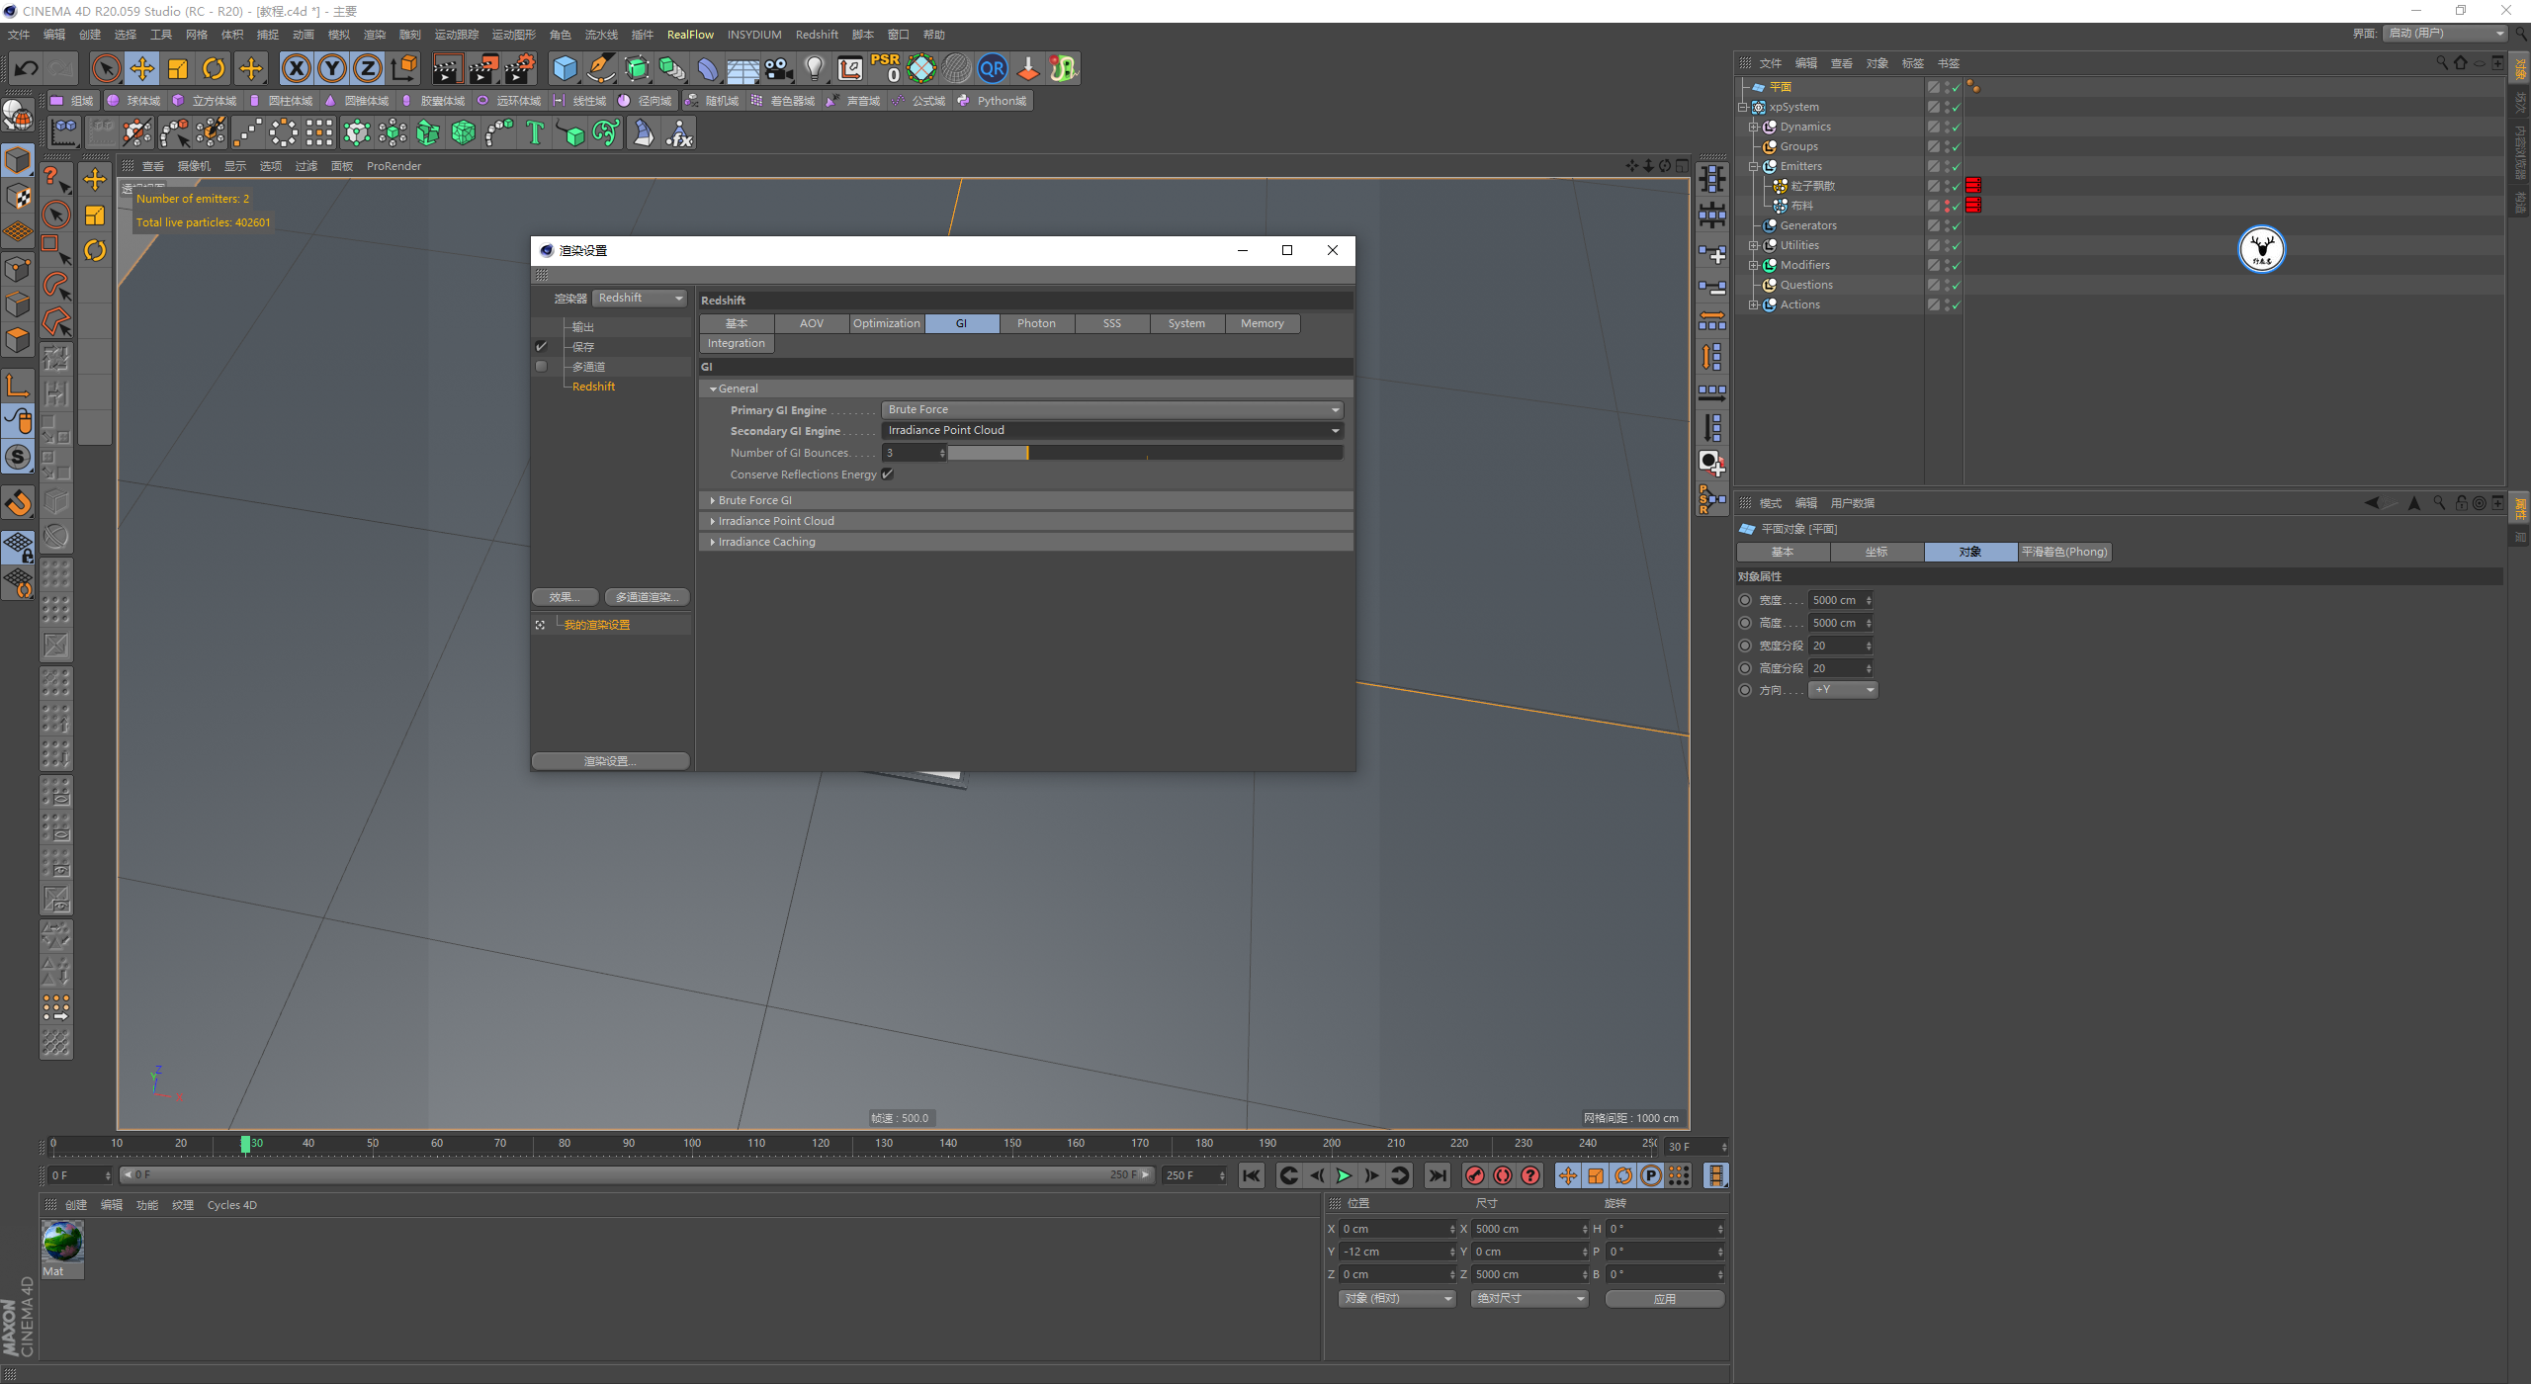Open the Redshift menu in menu bar
Screen dimensions: 2531x1384
pyautogui.click(x=816, y=35)
